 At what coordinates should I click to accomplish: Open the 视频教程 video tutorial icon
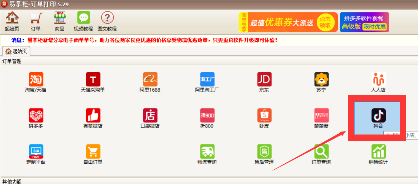tap(83, 21)
